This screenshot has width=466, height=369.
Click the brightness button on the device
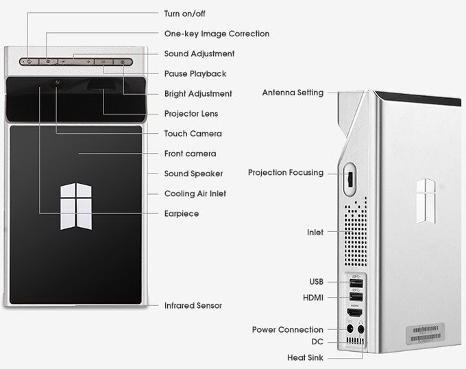pyautogui.click(x=123, y=62)
